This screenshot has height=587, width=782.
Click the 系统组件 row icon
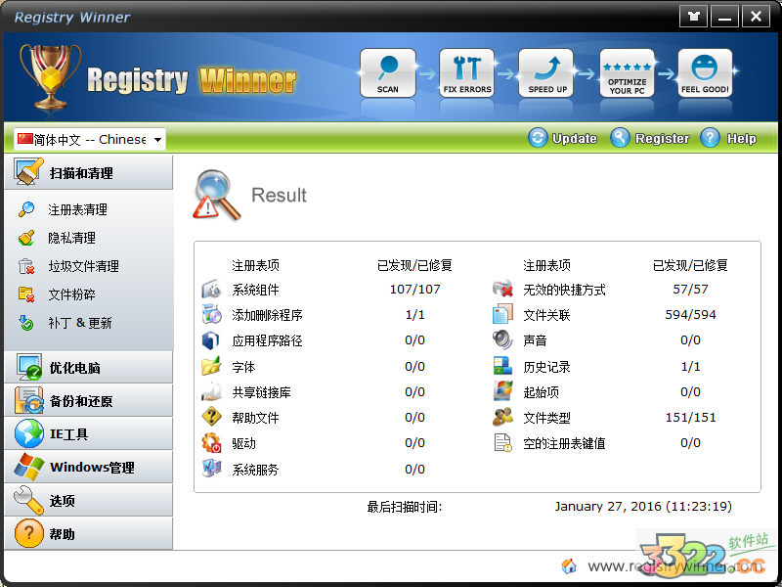[211, 290]
